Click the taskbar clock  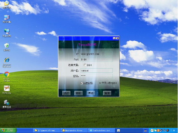(173, 130)
